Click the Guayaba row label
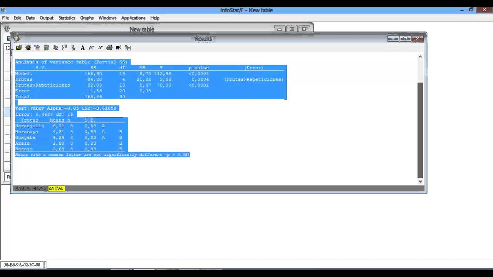The width and height of the screenshot is (493, 277). pyautogui.click(x=25, y=137)
